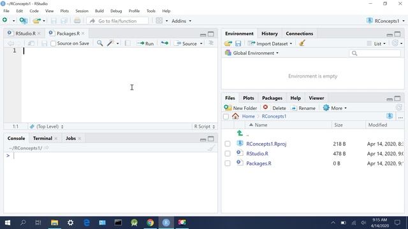Click the Environment refresh icon
The width and height of the screenshot is (408, 229).
click(395, 43)
